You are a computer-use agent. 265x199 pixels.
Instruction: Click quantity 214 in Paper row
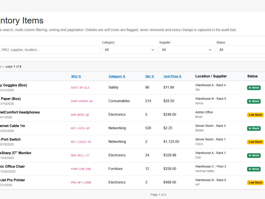(148, 101)
